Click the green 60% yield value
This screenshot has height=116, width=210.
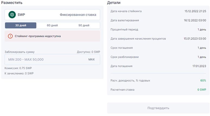[203, 80]
